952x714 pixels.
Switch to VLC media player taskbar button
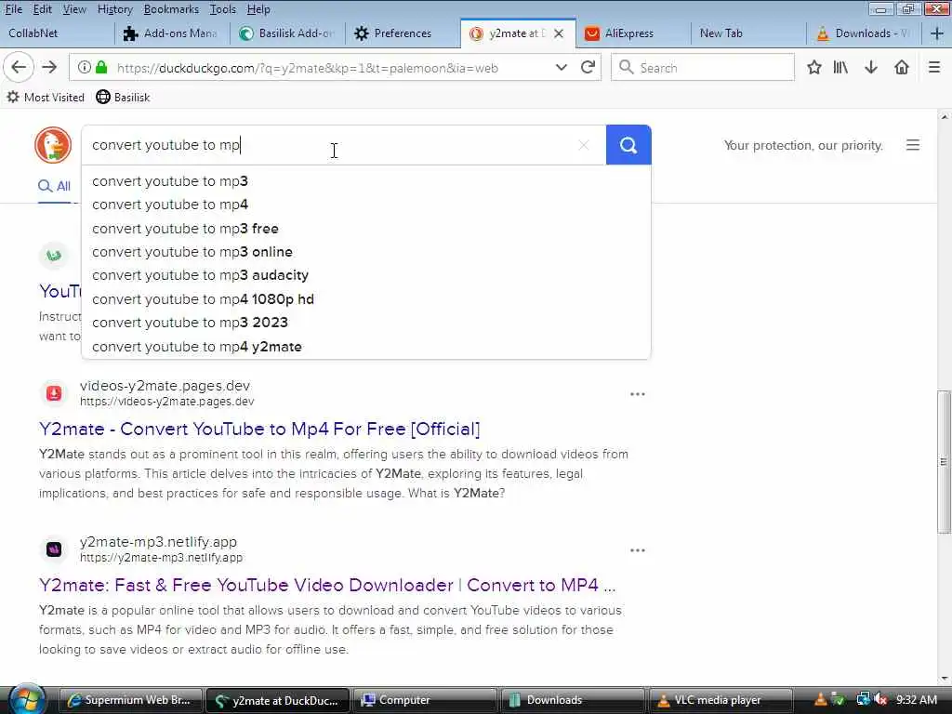pyautogui.click(x=721, y=700)
